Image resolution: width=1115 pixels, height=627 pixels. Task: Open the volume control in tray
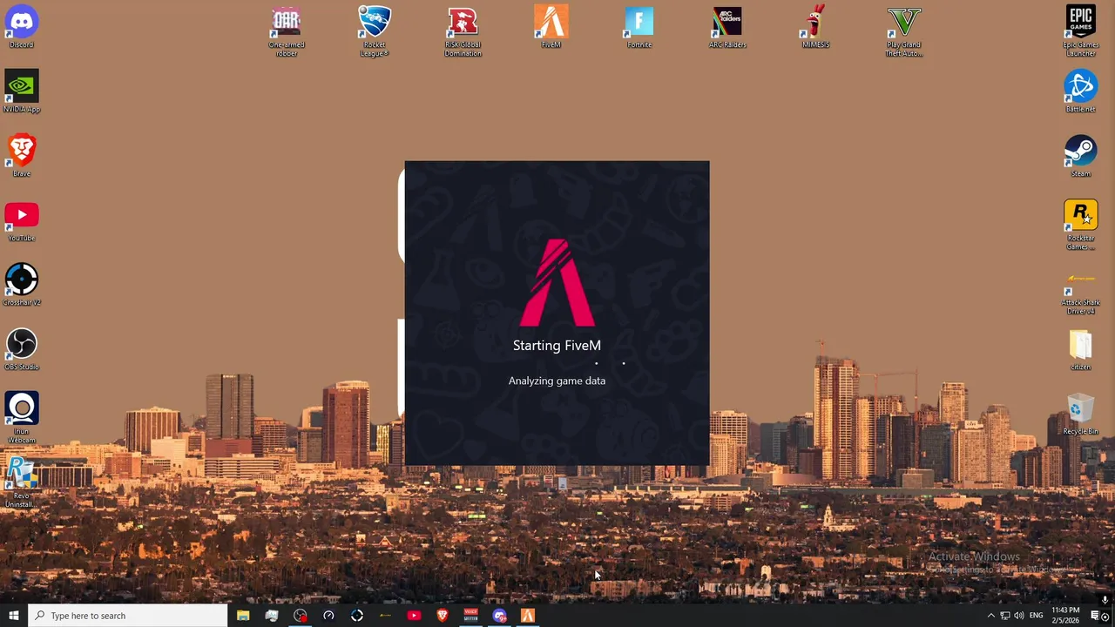pos(1018,616)
